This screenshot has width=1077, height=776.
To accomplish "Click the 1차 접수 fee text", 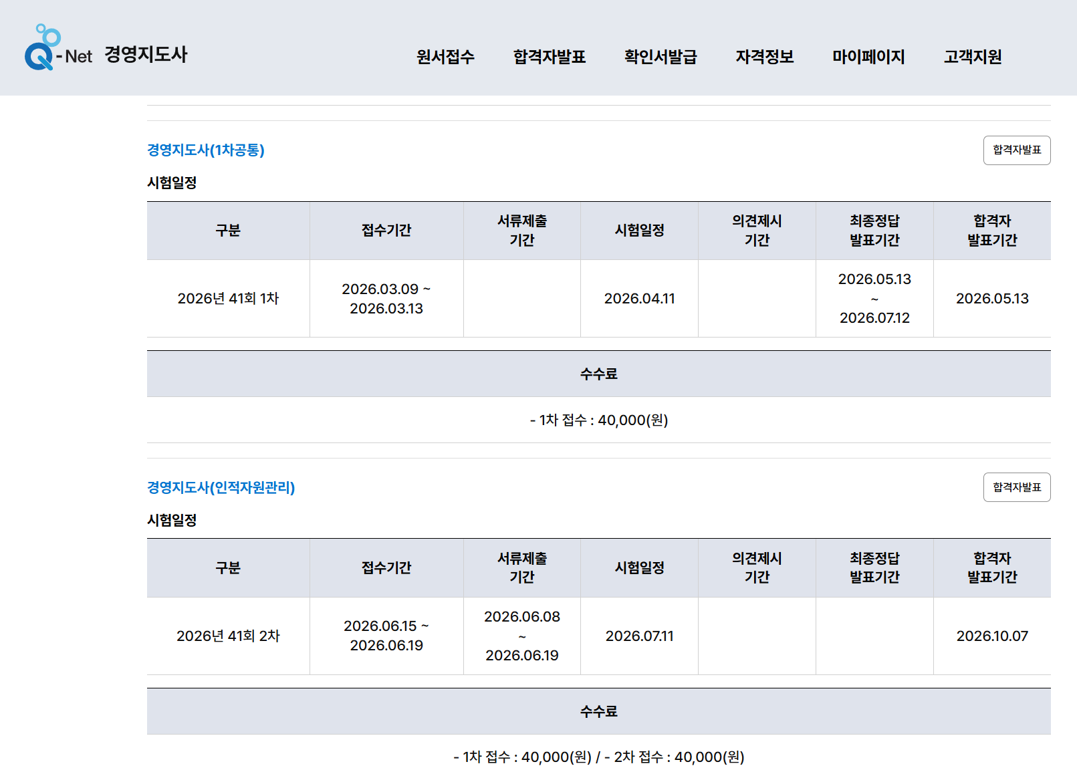I will pos(598,420).
